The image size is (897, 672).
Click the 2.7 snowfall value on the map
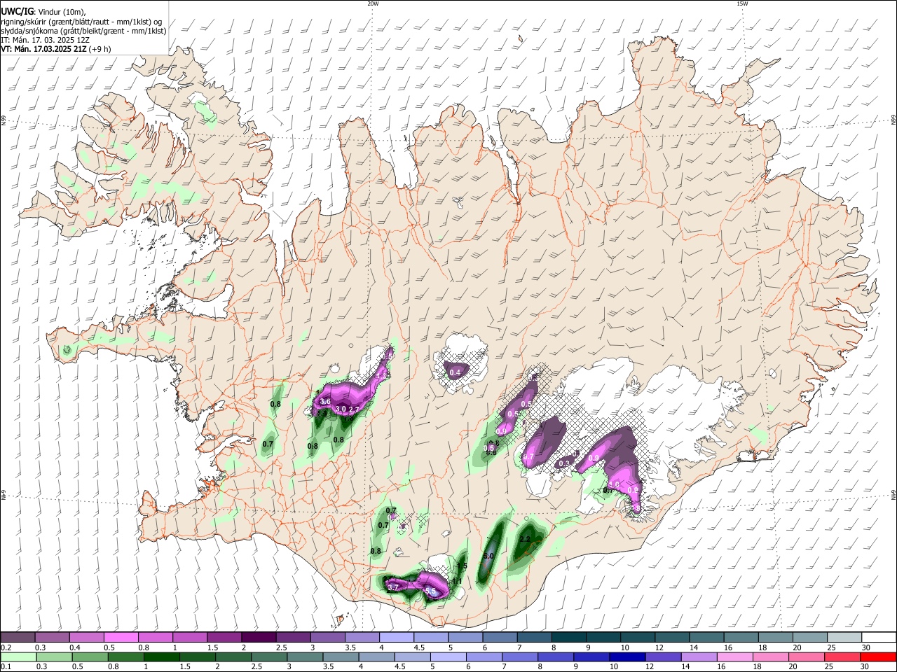pos(354,409)
